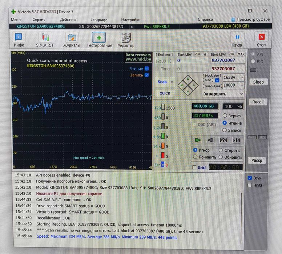Open the Настройки menu
This screenshot has height=254, width=282.
pyautogui.click(x=131, y=20)
